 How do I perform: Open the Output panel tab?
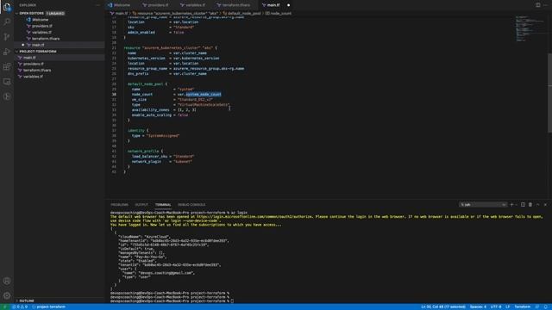[x=141, y=205]
